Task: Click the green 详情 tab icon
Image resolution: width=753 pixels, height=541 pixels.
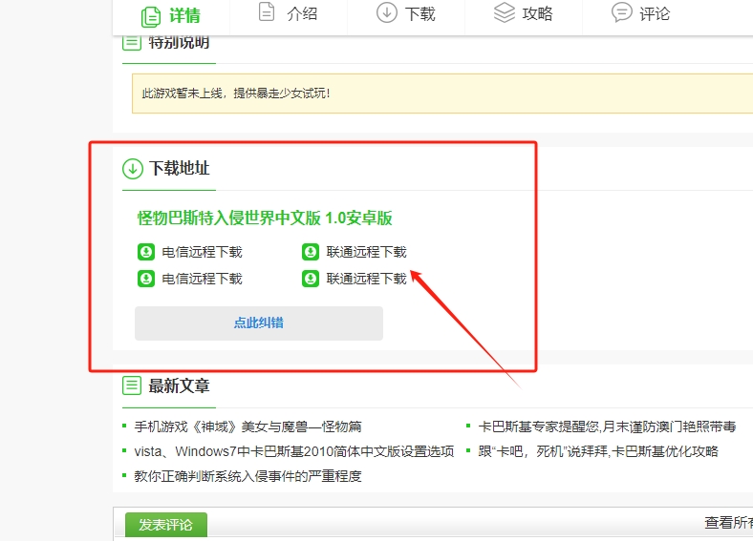Action: (x=151, y=16)
